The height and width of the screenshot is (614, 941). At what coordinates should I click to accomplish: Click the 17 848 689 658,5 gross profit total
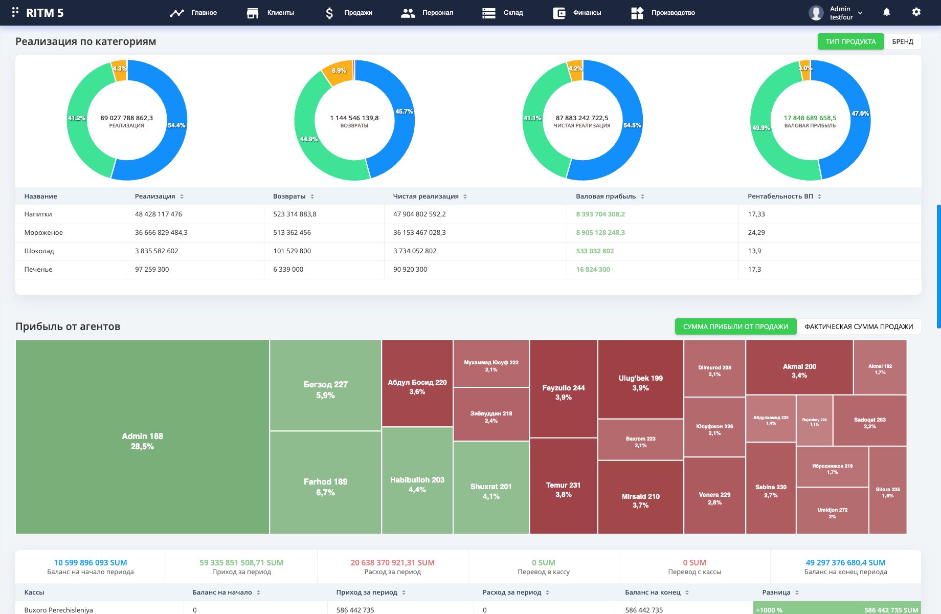[x=810, y=118]
